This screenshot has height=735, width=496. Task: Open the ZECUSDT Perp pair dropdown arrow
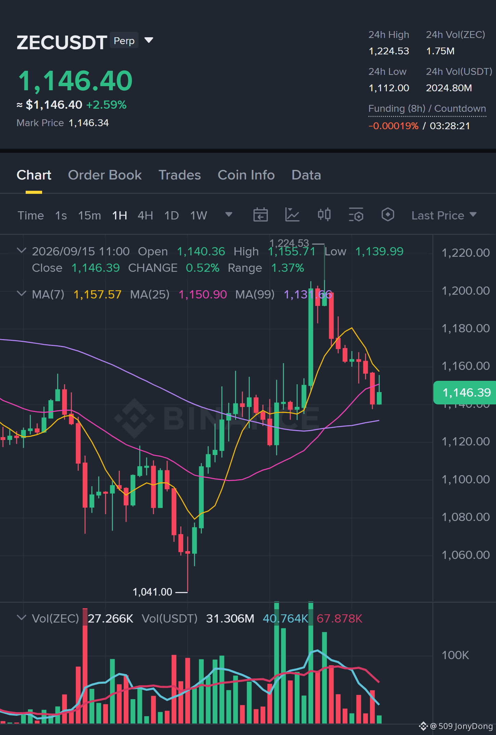point(149,40)
